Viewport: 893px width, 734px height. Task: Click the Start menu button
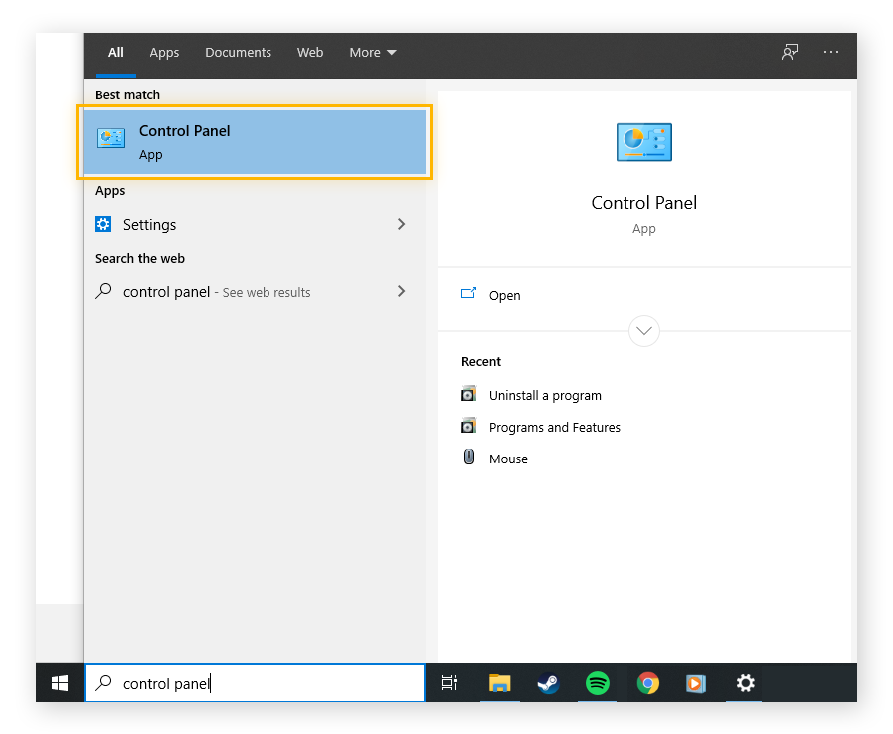59,683
